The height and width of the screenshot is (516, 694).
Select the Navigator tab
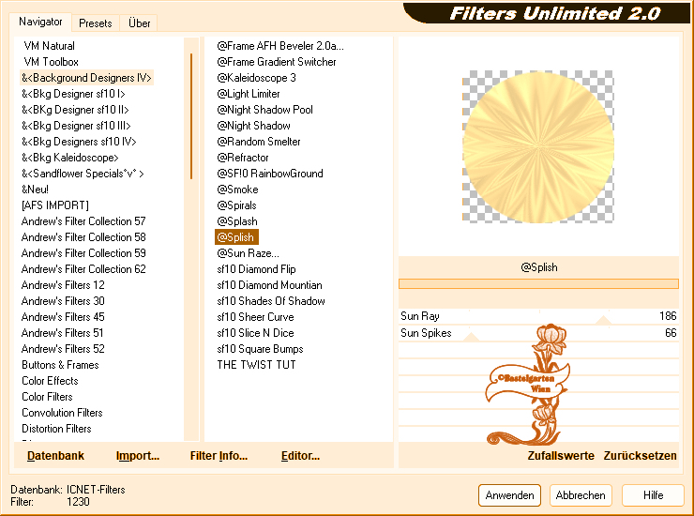tap(40, 22)
